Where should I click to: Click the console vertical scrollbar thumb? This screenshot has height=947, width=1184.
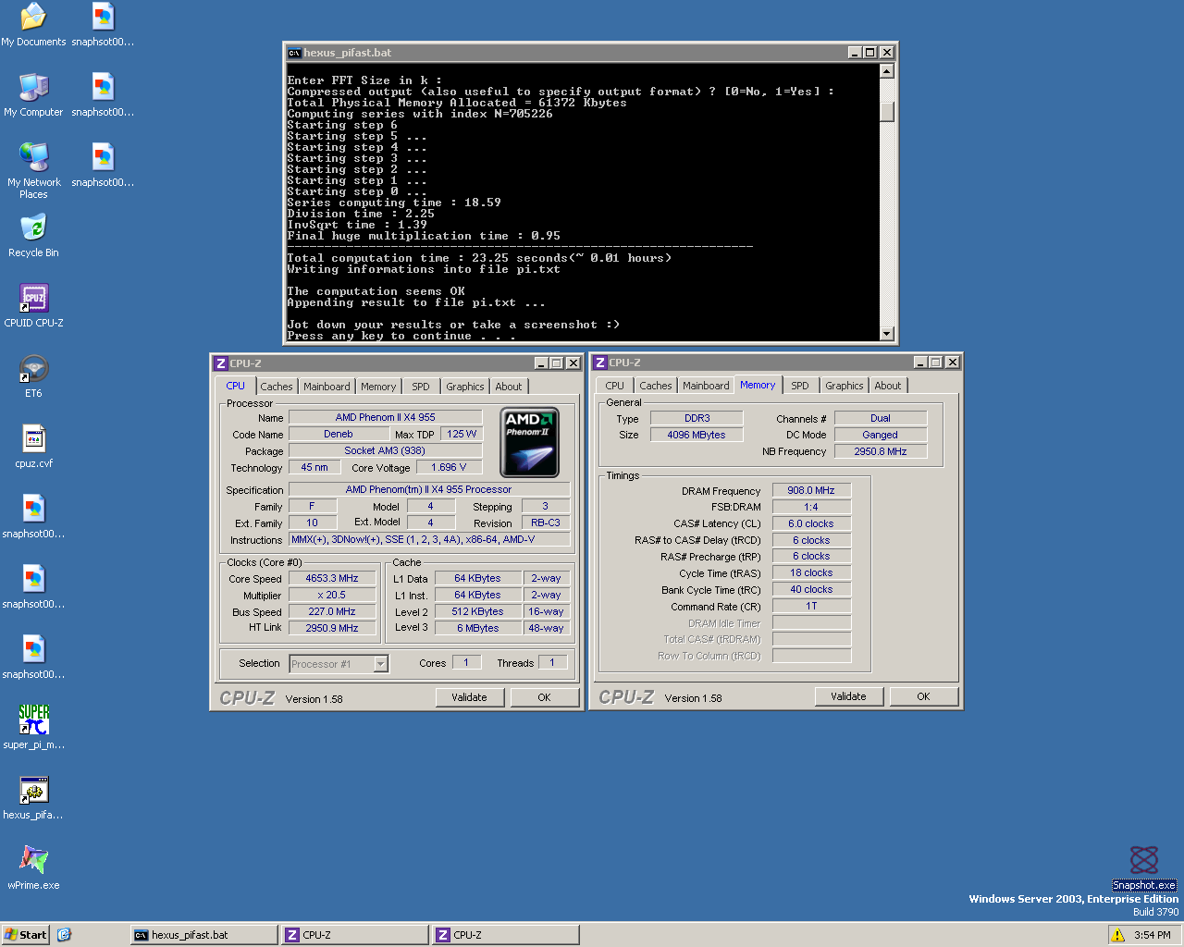click(887, 111)
